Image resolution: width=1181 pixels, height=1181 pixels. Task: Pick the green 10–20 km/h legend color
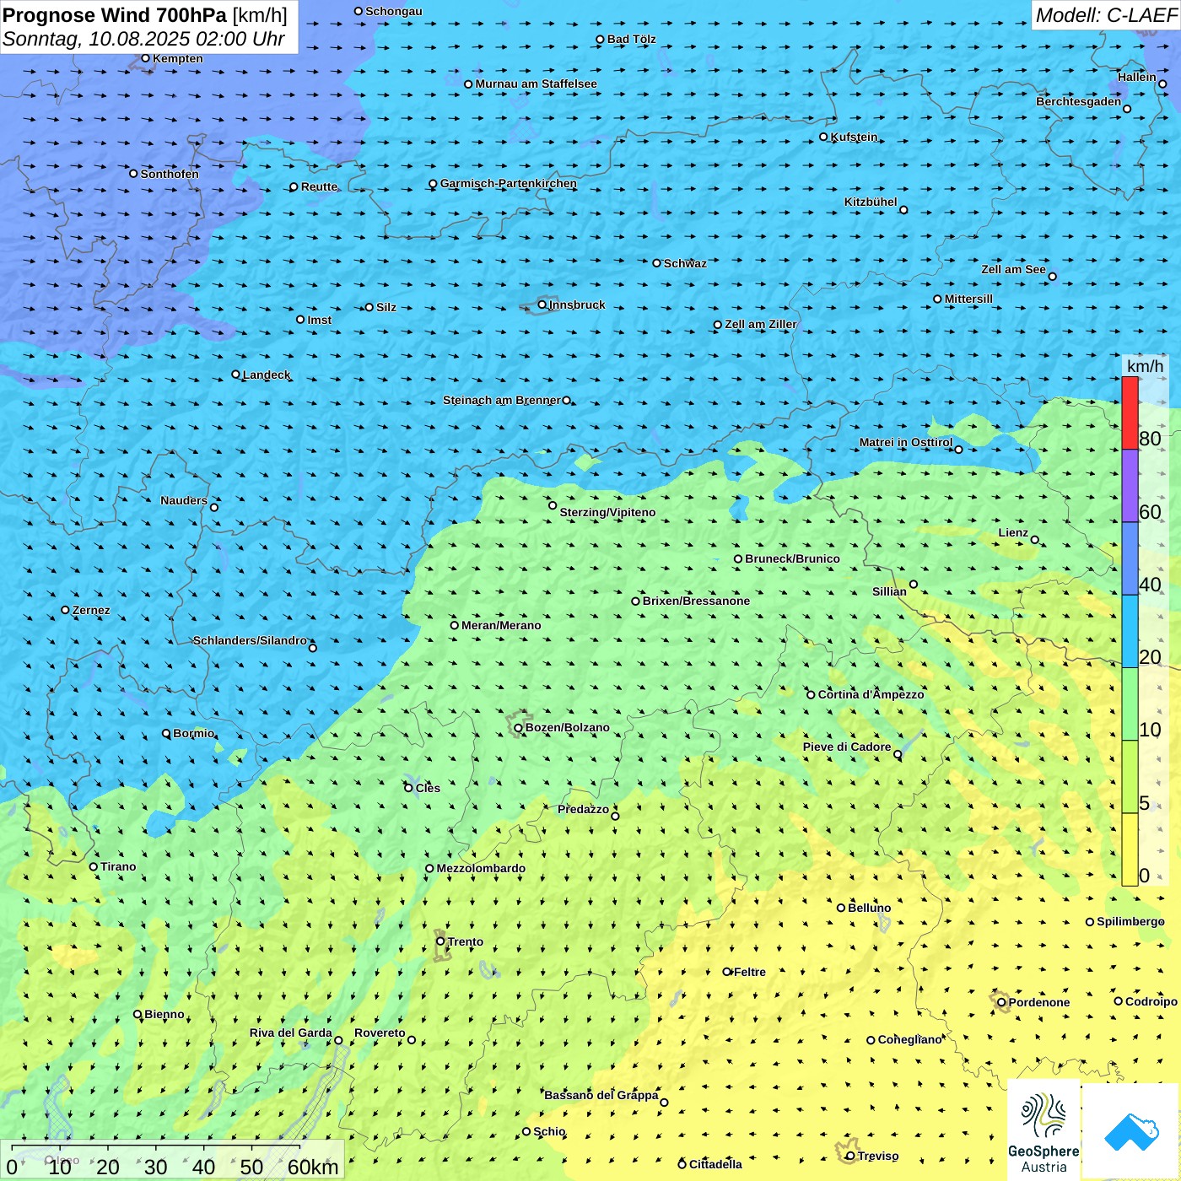click(1130, 704)
